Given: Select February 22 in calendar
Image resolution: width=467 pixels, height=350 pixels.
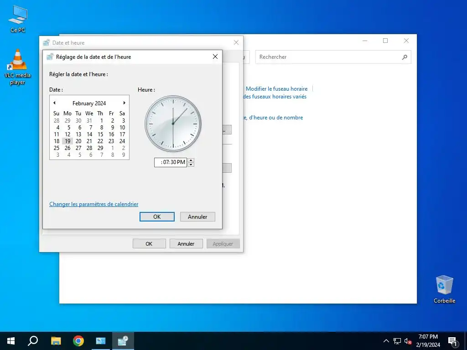Looking at the screenshot, I should click(x=100, y=141).
